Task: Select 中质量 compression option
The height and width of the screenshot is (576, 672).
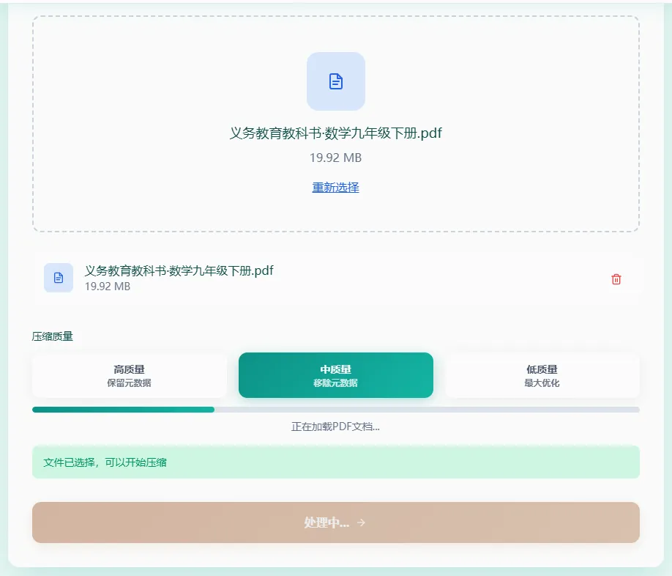Action: (335, 375)
